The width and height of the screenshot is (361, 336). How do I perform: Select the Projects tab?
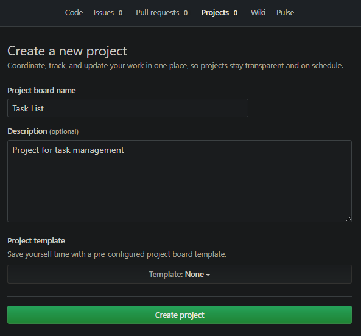click(219, 13)
